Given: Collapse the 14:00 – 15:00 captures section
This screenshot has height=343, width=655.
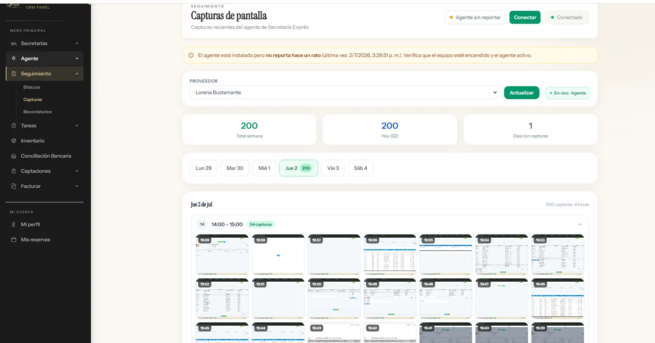Looking at the screenshot, I should [580, 224].
